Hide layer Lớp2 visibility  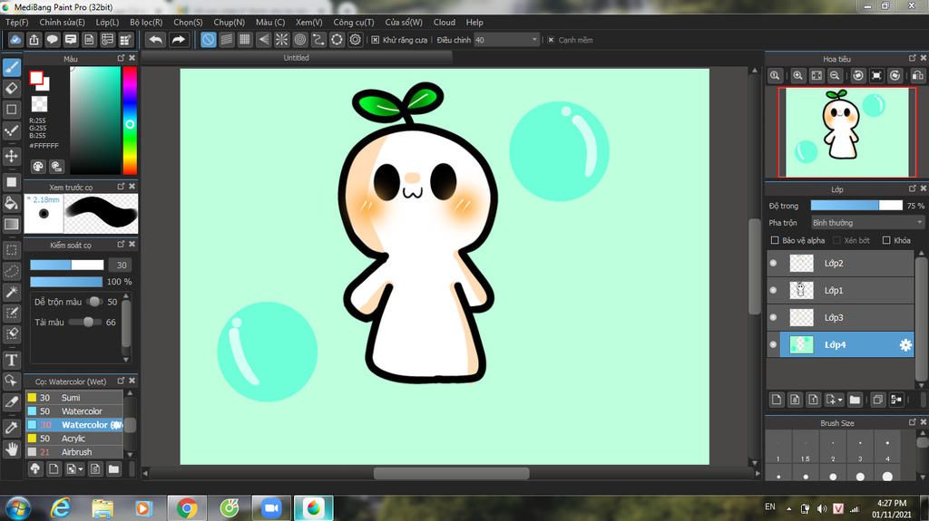pos(773,263)
